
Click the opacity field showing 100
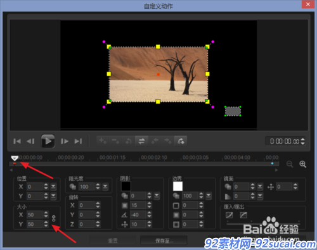87,187
